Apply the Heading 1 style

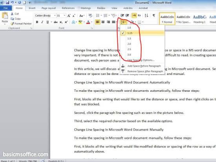pos(200,19)
